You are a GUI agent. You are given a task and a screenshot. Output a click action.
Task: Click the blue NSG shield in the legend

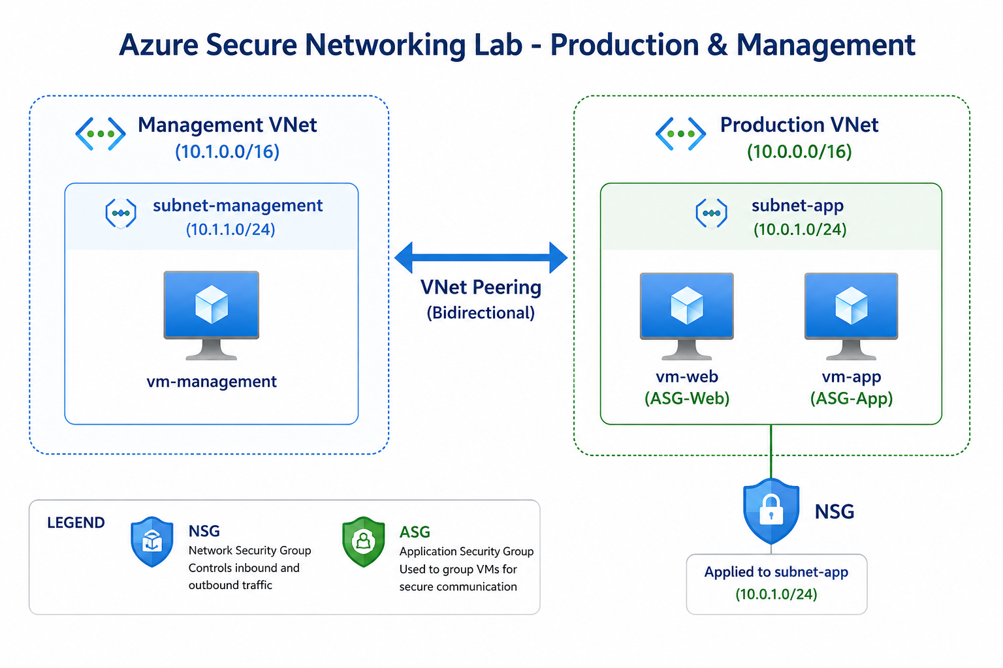coord(152,541)
